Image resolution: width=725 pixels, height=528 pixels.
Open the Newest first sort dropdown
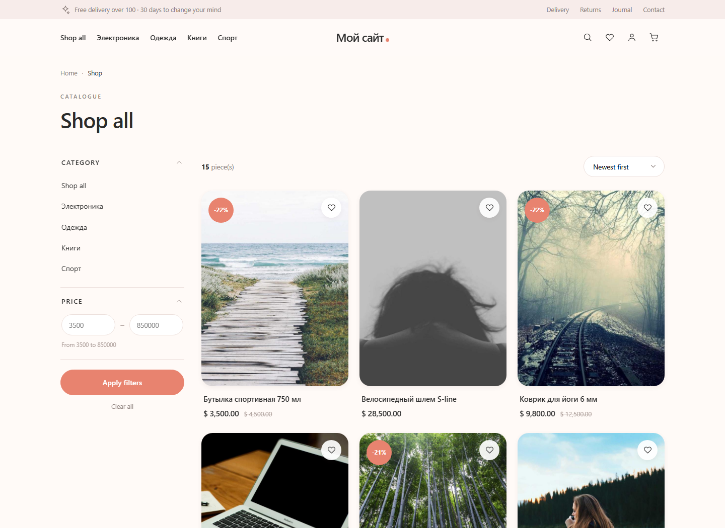click(x=624, y=166)
